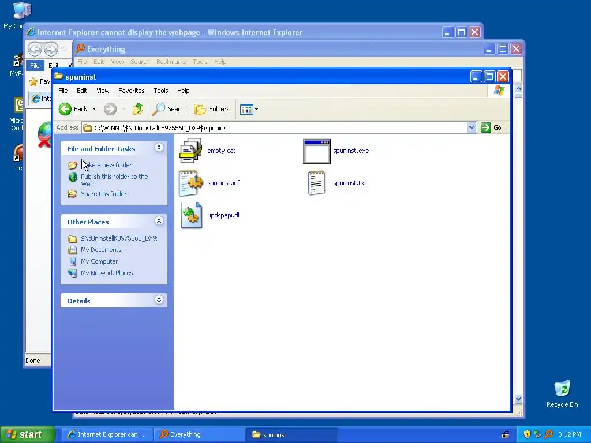Click the keyboard icon on taskbar
The image size is (591, 443).
506,435
